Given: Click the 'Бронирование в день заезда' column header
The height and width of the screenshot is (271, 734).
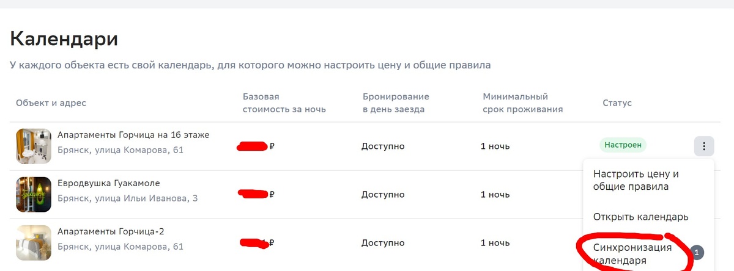Looking at the screenshot, I should click(x=395, y=103).
